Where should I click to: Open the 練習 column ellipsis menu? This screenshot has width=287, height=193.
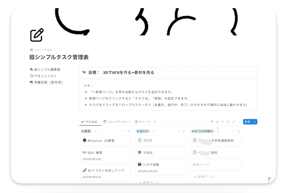click(124, 131)
